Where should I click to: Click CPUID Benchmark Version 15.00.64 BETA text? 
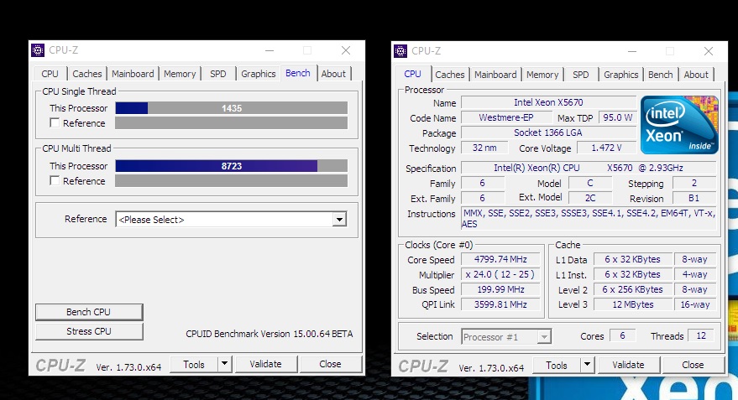(270, 334)
